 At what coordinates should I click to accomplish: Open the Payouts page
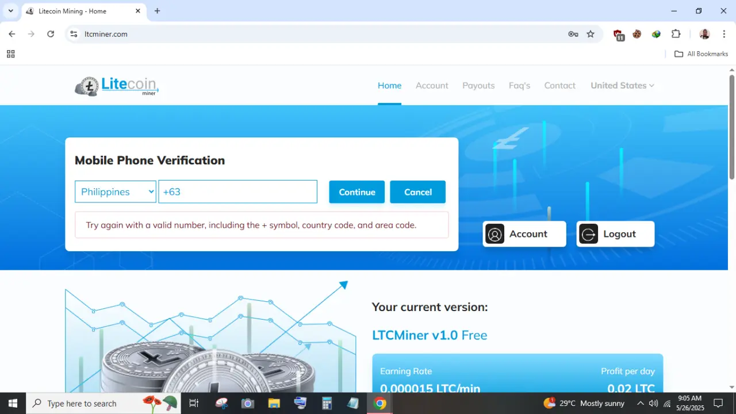(x=478, y=85)
